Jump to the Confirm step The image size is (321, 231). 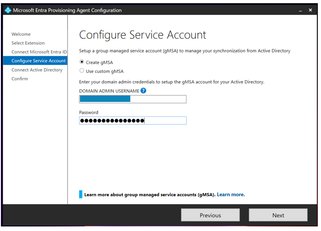20,79
